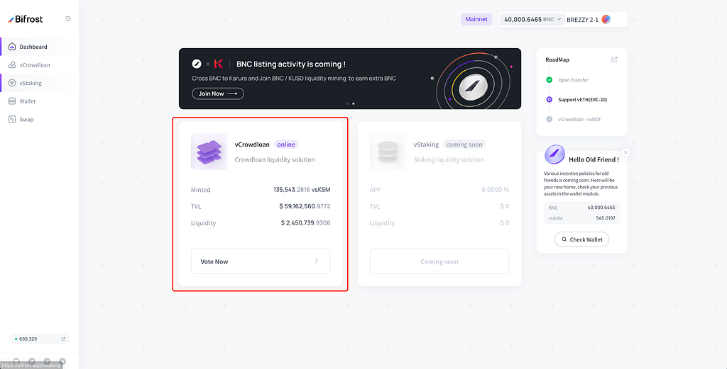This screenshot has height=369, width=727.
Task: Click the vCrowdloan sidebar icon
Action: [12, 64]
